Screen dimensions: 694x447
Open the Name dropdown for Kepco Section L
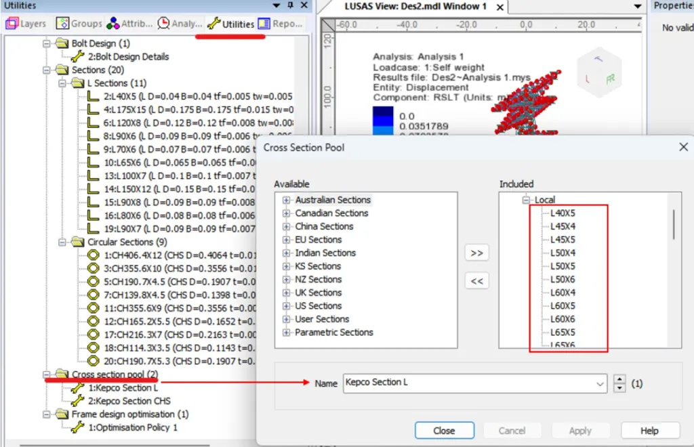coord(600,384)
